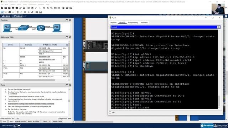Save the activity with the floppy icon
Screen dimensions: 228x128
(x=9, y=8)
